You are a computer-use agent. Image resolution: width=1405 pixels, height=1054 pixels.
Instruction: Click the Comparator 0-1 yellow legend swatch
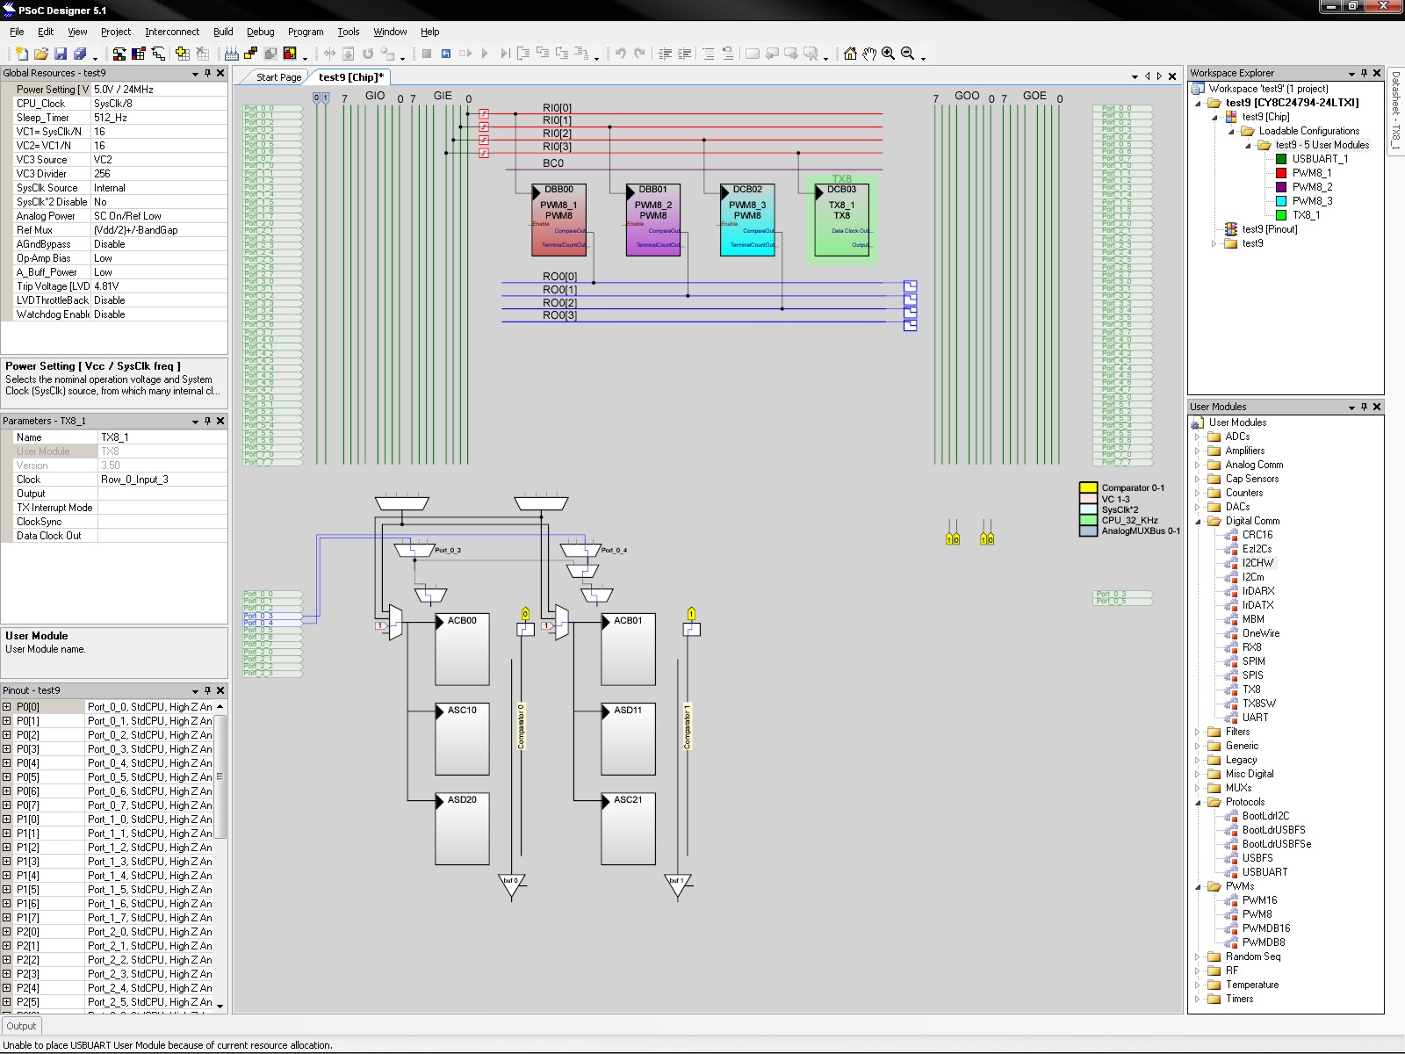coord(1088,487)
